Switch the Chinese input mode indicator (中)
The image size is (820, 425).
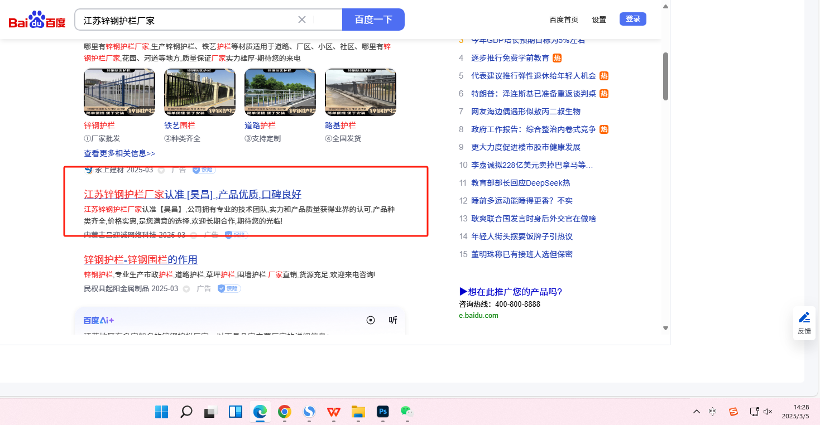tap(713, 412)
